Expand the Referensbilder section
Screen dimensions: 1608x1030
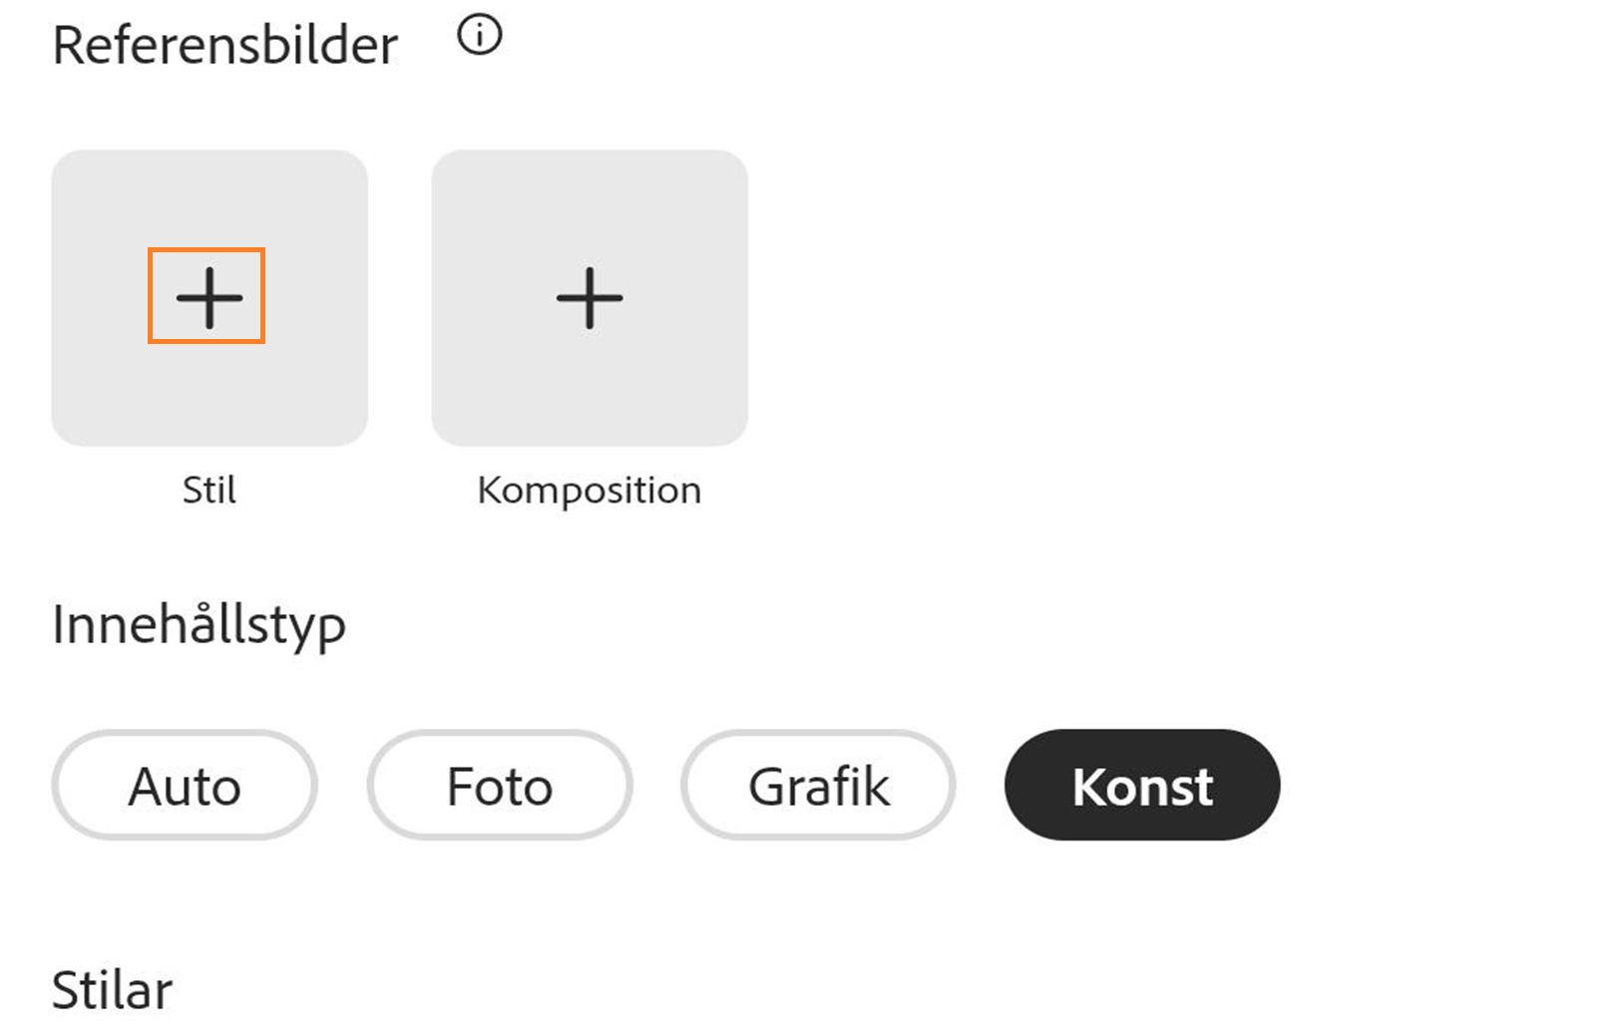point(224,42)
